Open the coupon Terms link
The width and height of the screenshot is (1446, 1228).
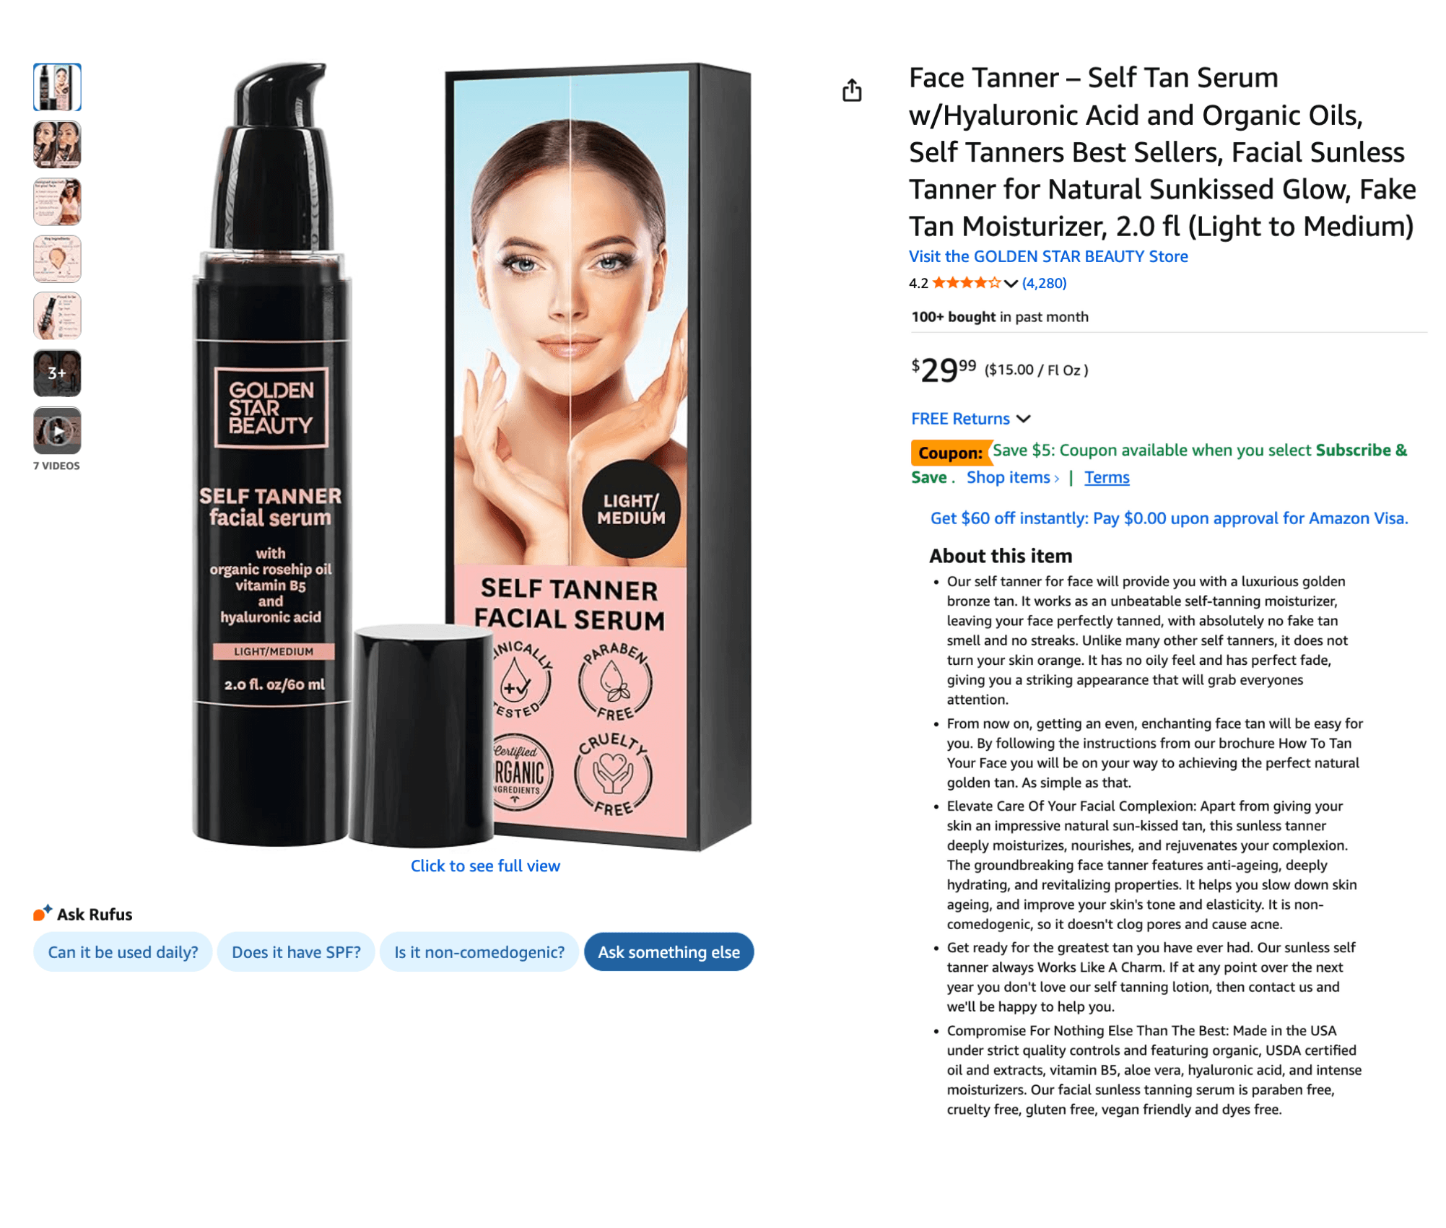pos(1106,477)
